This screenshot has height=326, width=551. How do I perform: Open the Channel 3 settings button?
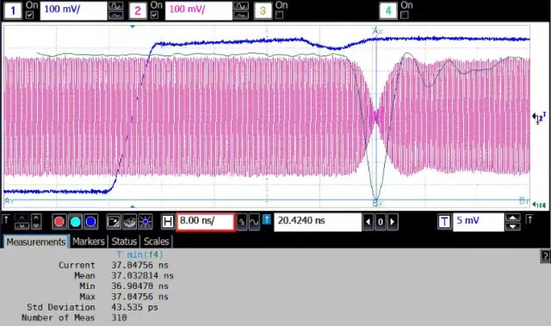263,10
